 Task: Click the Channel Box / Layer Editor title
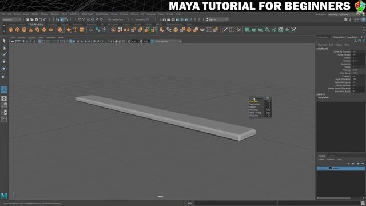click(x=345, y=37)
